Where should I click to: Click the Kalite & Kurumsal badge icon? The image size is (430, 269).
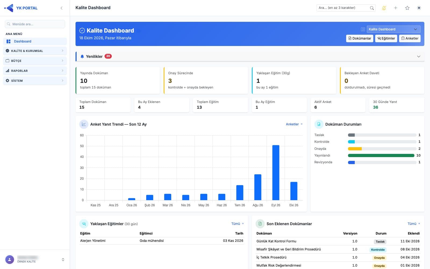[x=8, y=51]
